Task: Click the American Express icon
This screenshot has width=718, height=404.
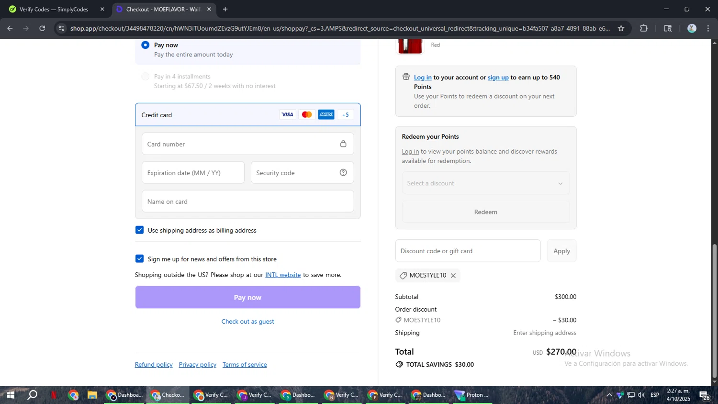Action: (326, 114)
